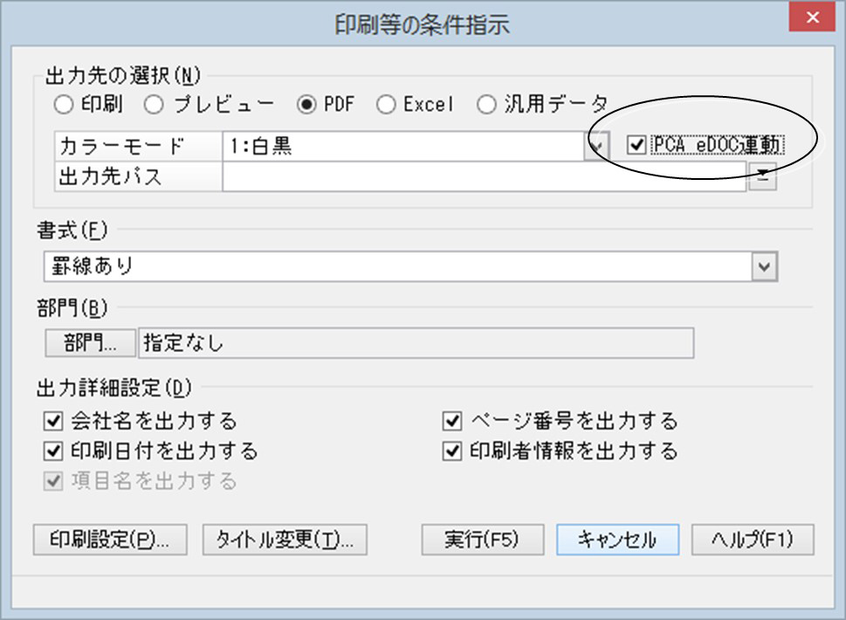
Task: Click the 1:白黒 color mode field
Action: [403, 146]
